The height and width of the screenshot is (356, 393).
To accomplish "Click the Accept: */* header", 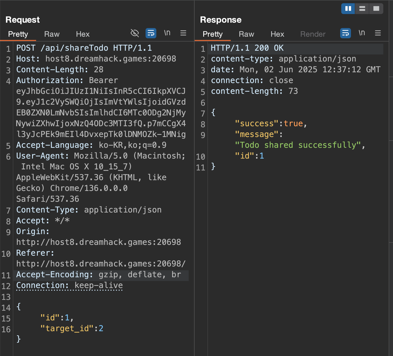I will [x=43, y=221].
